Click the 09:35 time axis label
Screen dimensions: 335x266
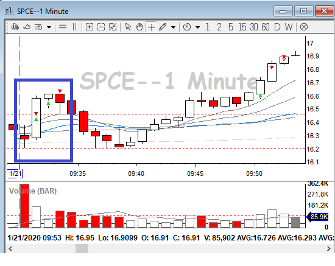tap(77, 173)
